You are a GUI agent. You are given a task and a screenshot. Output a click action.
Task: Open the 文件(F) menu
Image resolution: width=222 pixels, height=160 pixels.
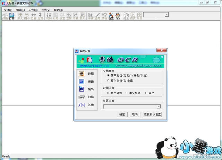8,10
